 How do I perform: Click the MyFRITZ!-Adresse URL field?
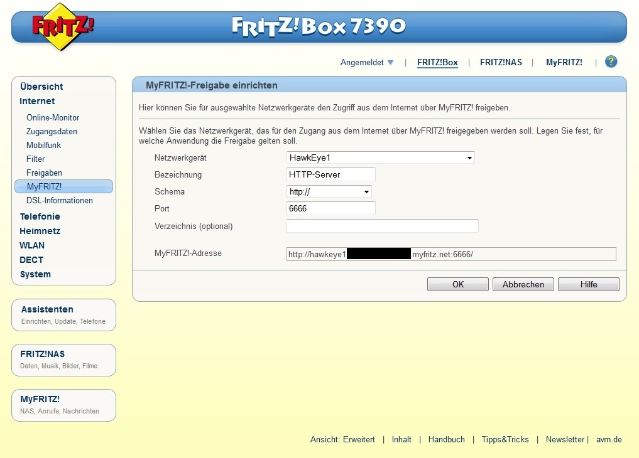pos(451,254)
